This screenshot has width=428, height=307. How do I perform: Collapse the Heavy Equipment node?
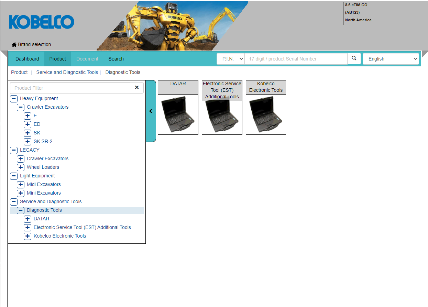tap(14, 98)
